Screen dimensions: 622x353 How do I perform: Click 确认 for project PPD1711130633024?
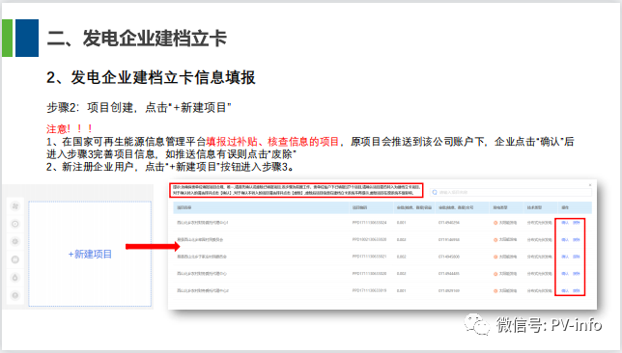coord(565,223)
